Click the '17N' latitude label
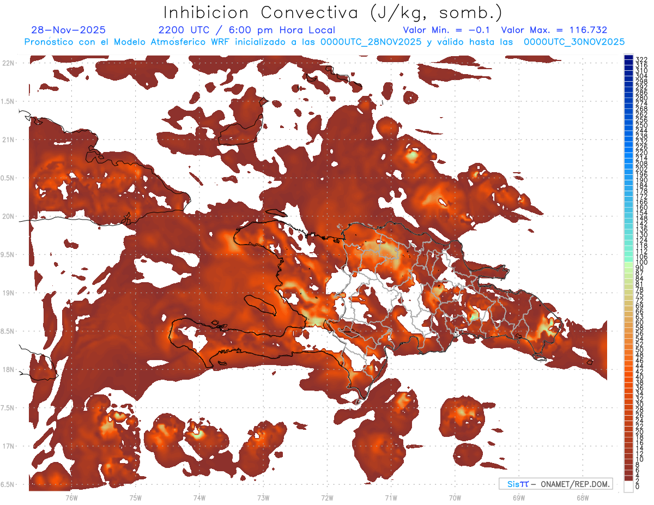Viewport: 654px width, 505px height. (x=8, y=446)
